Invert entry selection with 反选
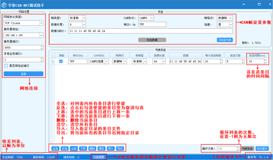The height and width of the screenshot is (160, 273). pos(64,149)
